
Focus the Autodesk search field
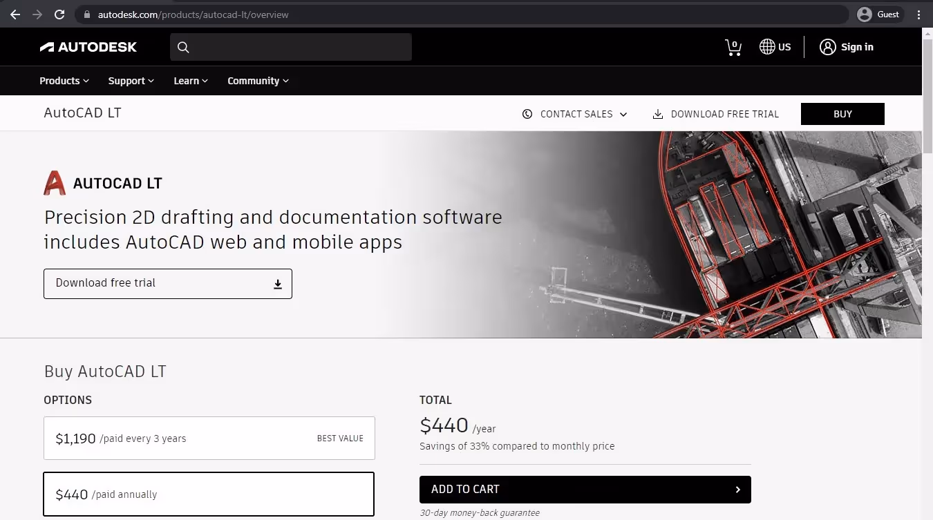tap(291, 47)
